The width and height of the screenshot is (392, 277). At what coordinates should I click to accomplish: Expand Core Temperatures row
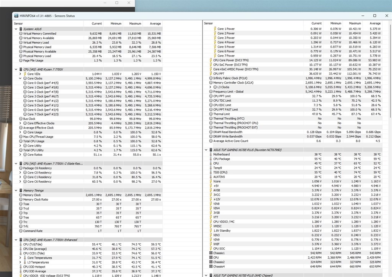click(x=20, y=258)
